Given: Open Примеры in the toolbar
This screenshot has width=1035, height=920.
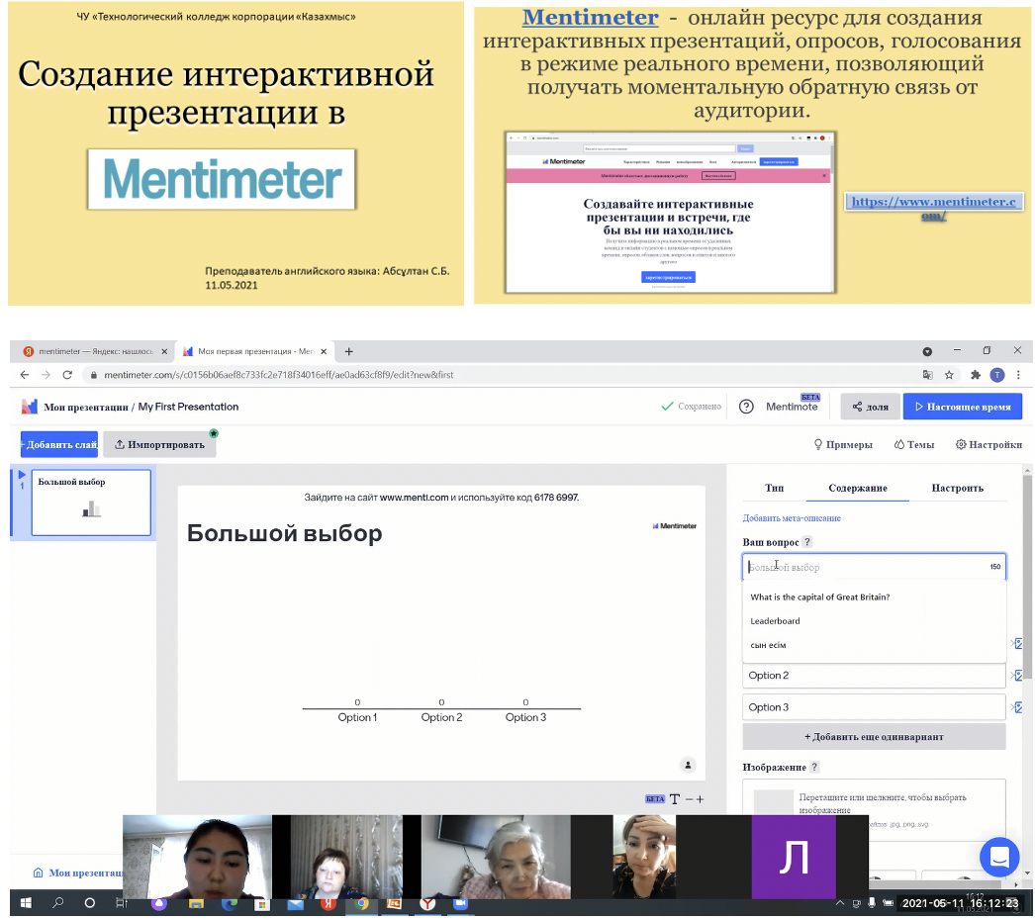Looking at the screenshot, I should [x=843, y=445].
